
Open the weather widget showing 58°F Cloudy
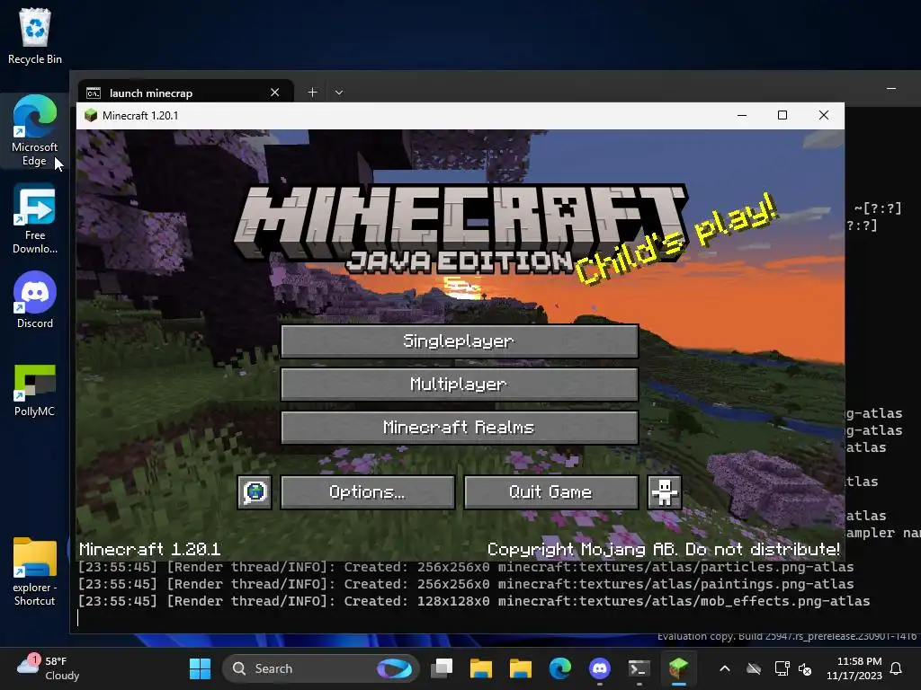coord(49,668)
